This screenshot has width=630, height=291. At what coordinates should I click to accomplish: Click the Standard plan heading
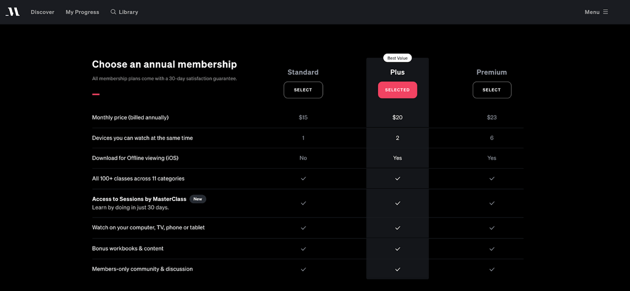coord(303,72)
